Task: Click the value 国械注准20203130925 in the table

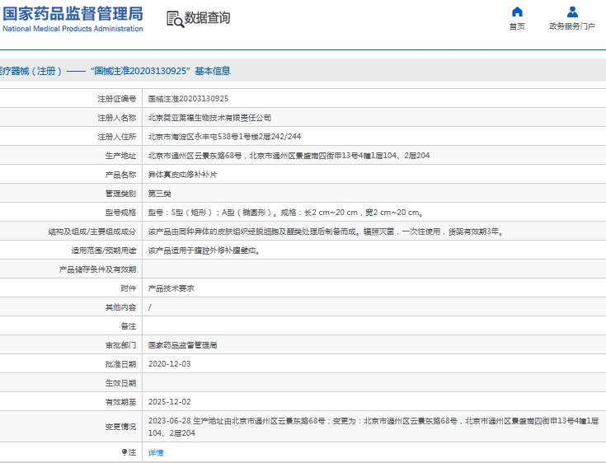Action: click(188, 99)
